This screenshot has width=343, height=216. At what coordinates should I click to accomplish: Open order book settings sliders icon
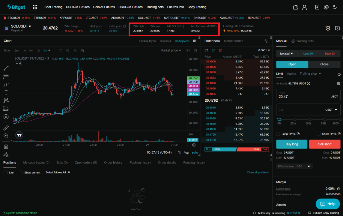[x=266, y=41]
